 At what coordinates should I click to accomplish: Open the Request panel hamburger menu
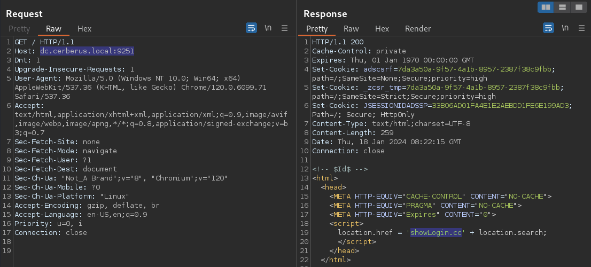(285, 28)
